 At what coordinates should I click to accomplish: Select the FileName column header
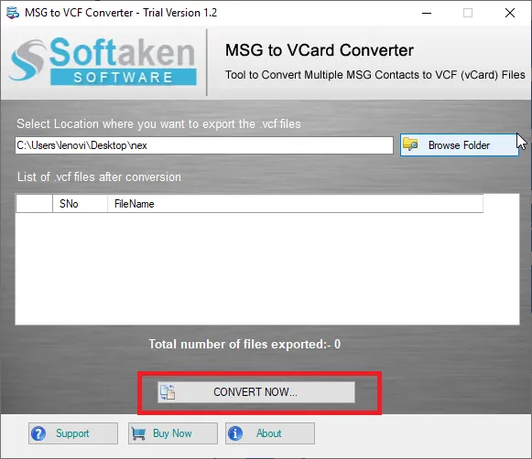tap(295, 204)
